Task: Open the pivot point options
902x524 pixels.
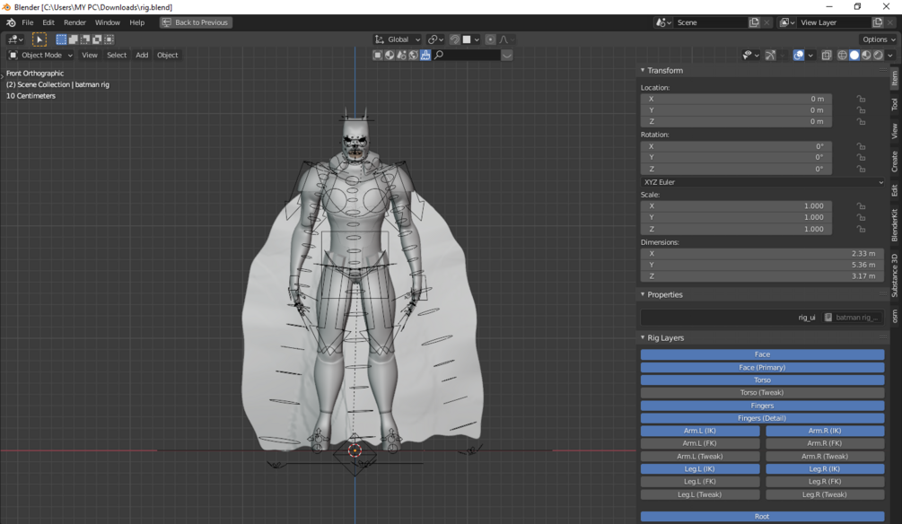Action: pos(435,39)
